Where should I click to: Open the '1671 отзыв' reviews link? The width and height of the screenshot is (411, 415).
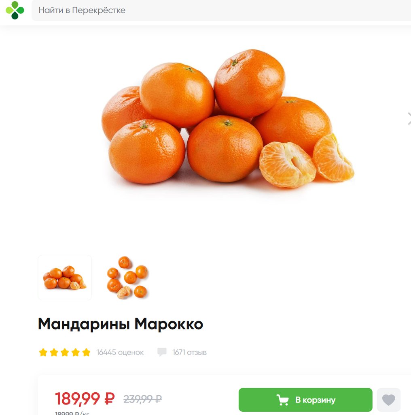[189, 352]
